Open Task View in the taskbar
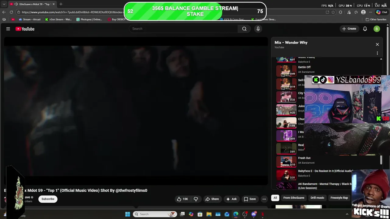 [x=182, y=214]
